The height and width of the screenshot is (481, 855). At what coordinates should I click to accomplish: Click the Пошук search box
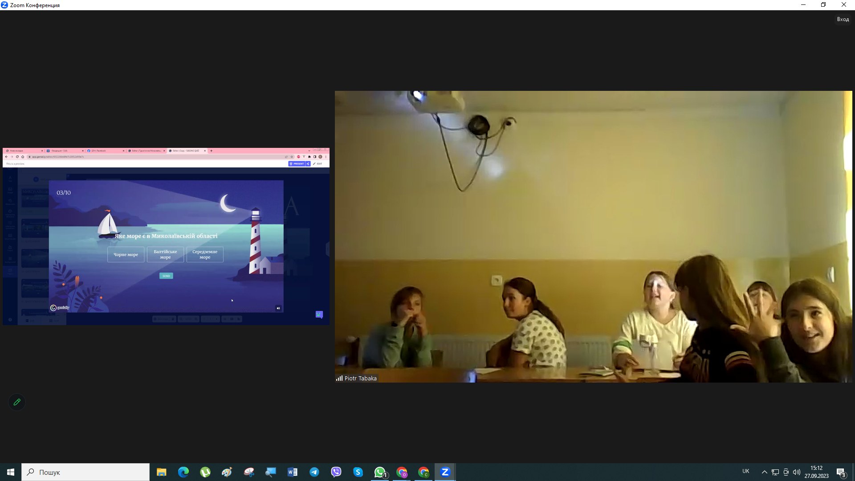coord(85,472)
